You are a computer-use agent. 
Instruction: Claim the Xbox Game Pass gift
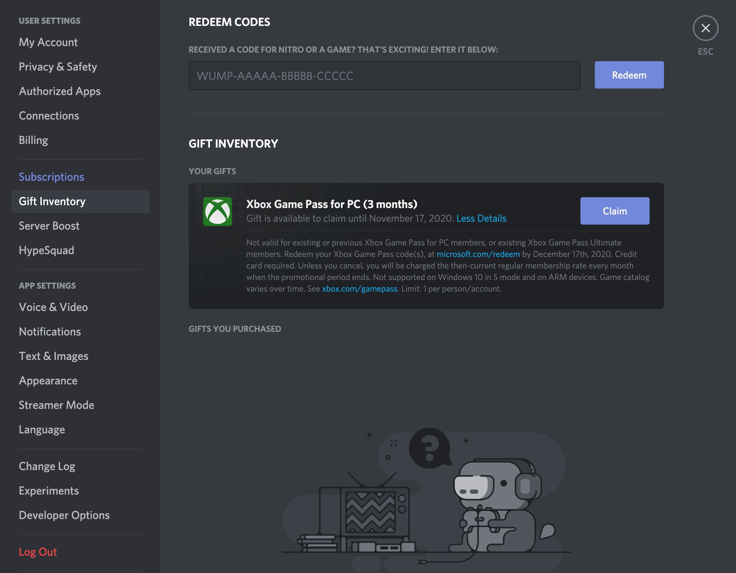[614, 211]
